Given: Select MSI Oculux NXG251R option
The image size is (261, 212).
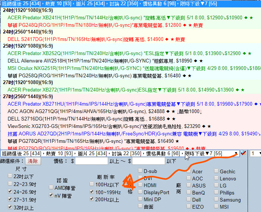Looking at the screenshot, I should [130, 68].
